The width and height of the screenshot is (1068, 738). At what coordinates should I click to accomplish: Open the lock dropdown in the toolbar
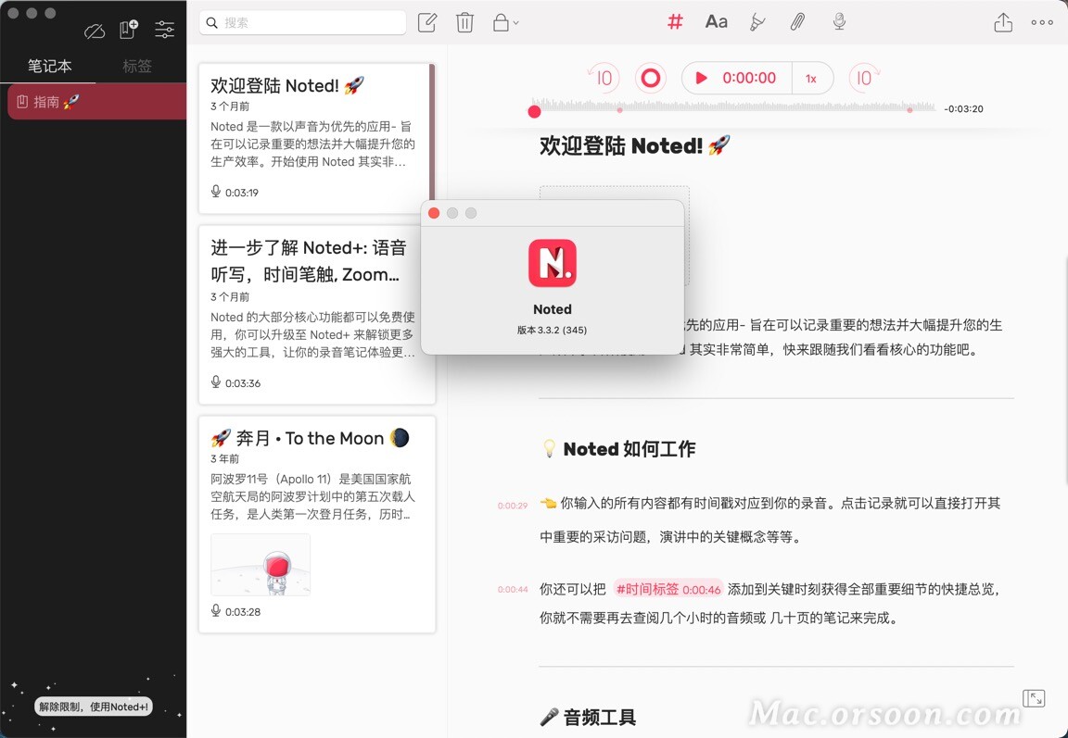coord(505,21)
